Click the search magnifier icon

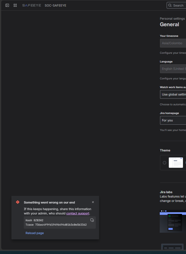click(x=170, y=5)
